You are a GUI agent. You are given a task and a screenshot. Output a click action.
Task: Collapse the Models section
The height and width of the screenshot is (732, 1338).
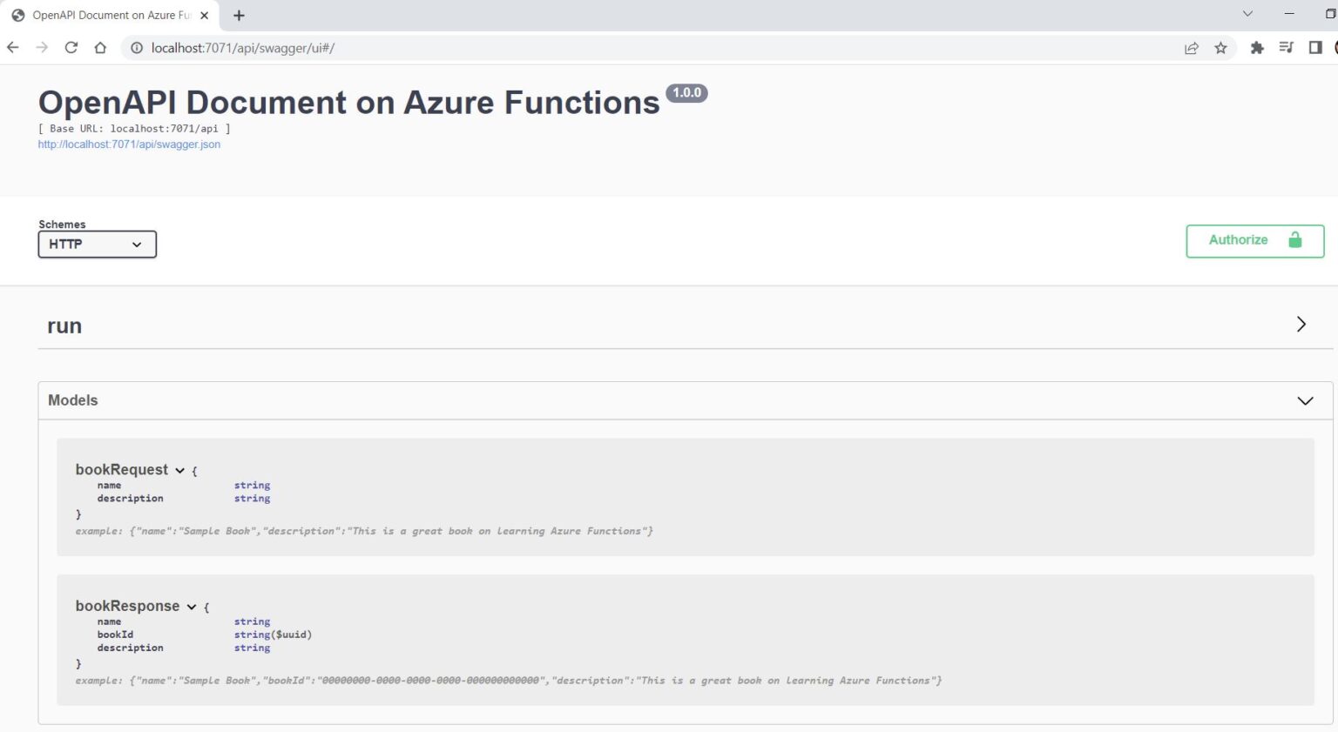click(1304, 400)
